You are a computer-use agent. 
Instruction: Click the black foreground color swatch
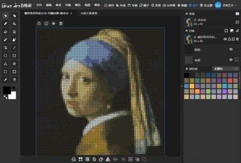coord(7,91)
